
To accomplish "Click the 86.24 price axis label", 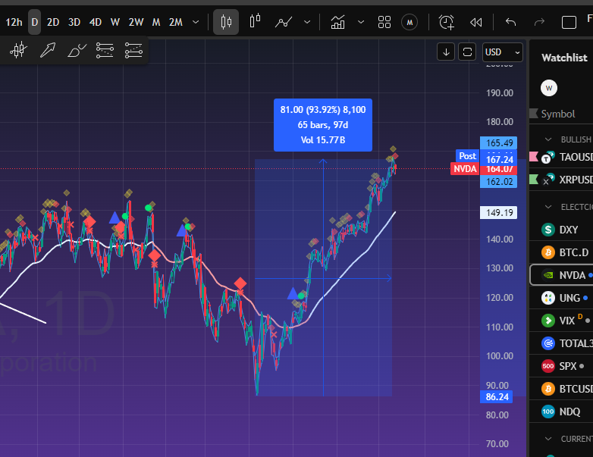I will coord(497,397).
